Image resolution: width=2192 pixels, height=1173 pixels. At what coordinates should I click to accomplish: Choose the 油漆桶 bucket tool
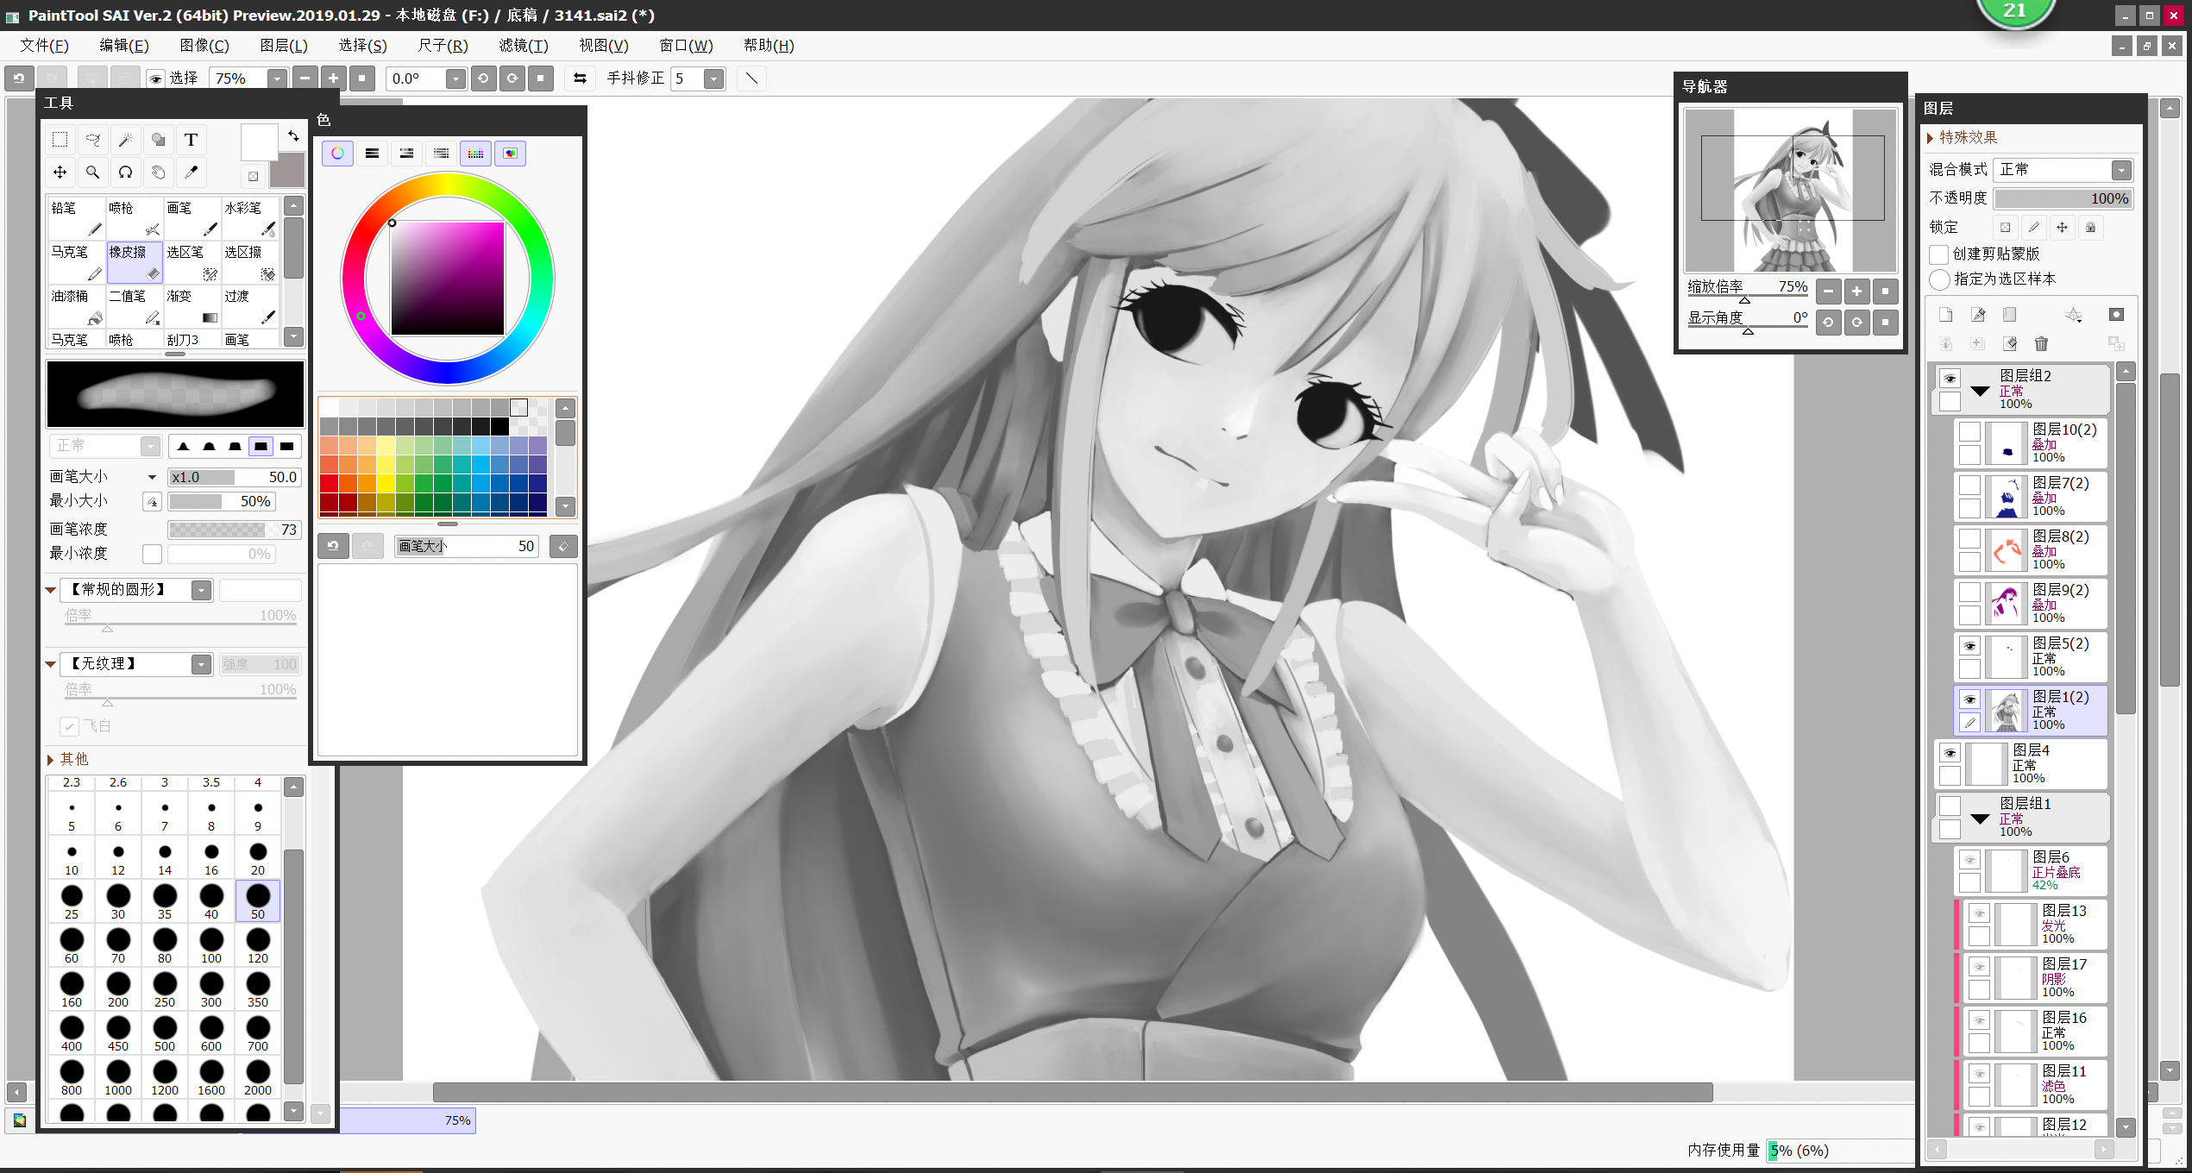(x=76, y=307)
